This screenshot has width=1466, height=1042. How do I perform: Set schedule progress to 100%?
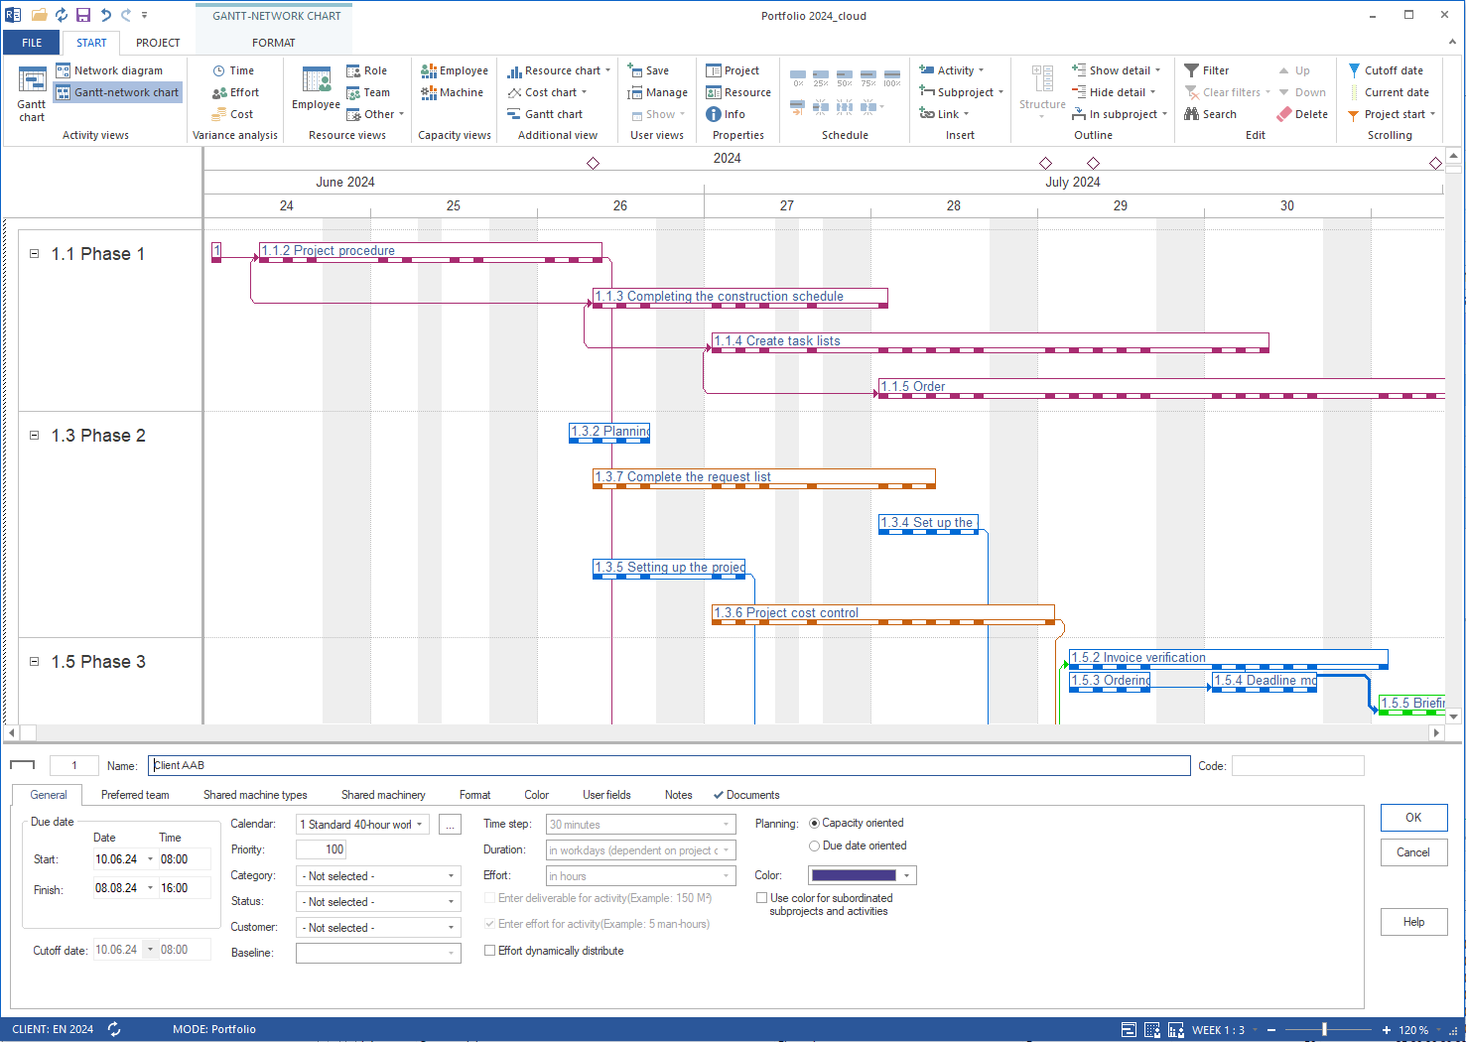pyautogui.click(x=892, y=78)
